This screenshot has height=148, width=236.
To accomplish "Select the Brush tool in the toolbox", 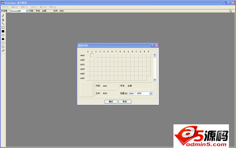I will tap(3, 20).
